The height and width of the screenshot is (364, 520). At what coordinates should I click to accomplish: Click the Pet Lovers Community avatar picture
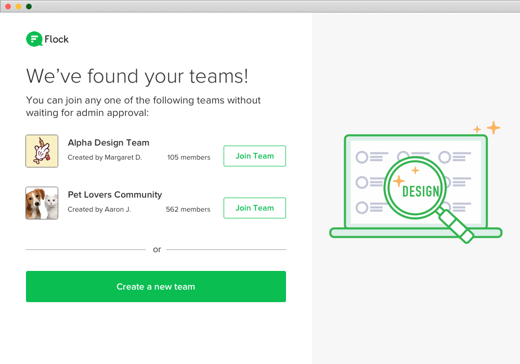pyautogui.click(x=42, y=203)
